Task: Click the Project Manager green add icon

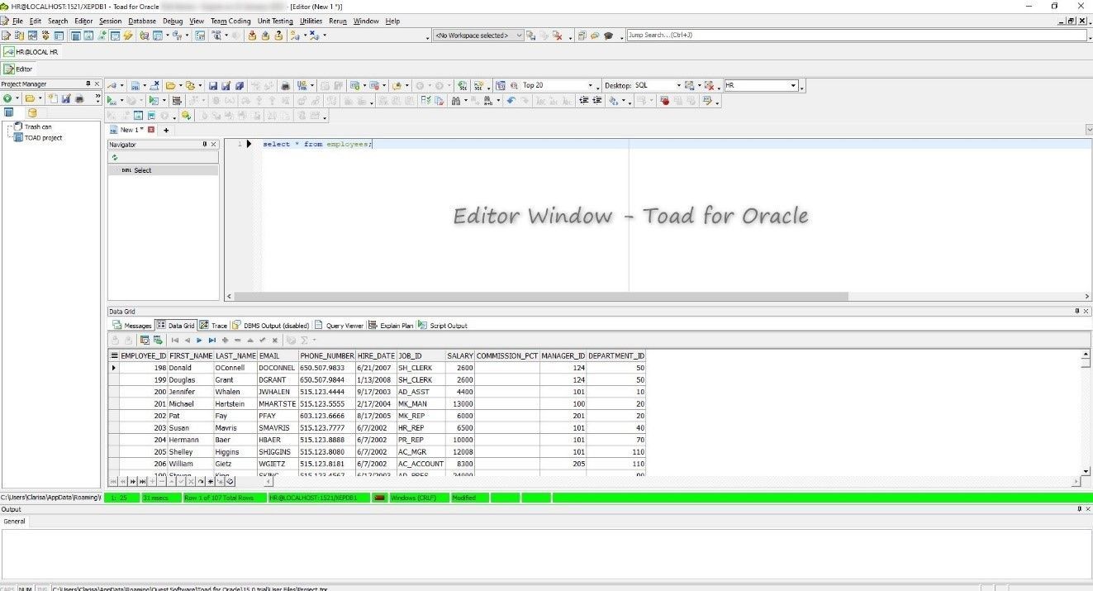Action: (x=6, y=98)
